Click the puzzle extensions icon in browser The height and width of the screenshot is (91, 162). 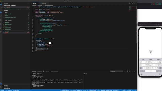[x=158, y=4]
